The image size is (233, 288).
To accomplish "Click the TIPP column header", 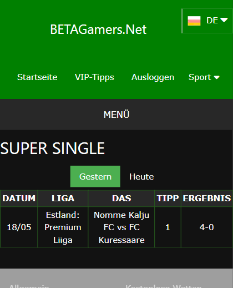I will (x=168, y=198).
